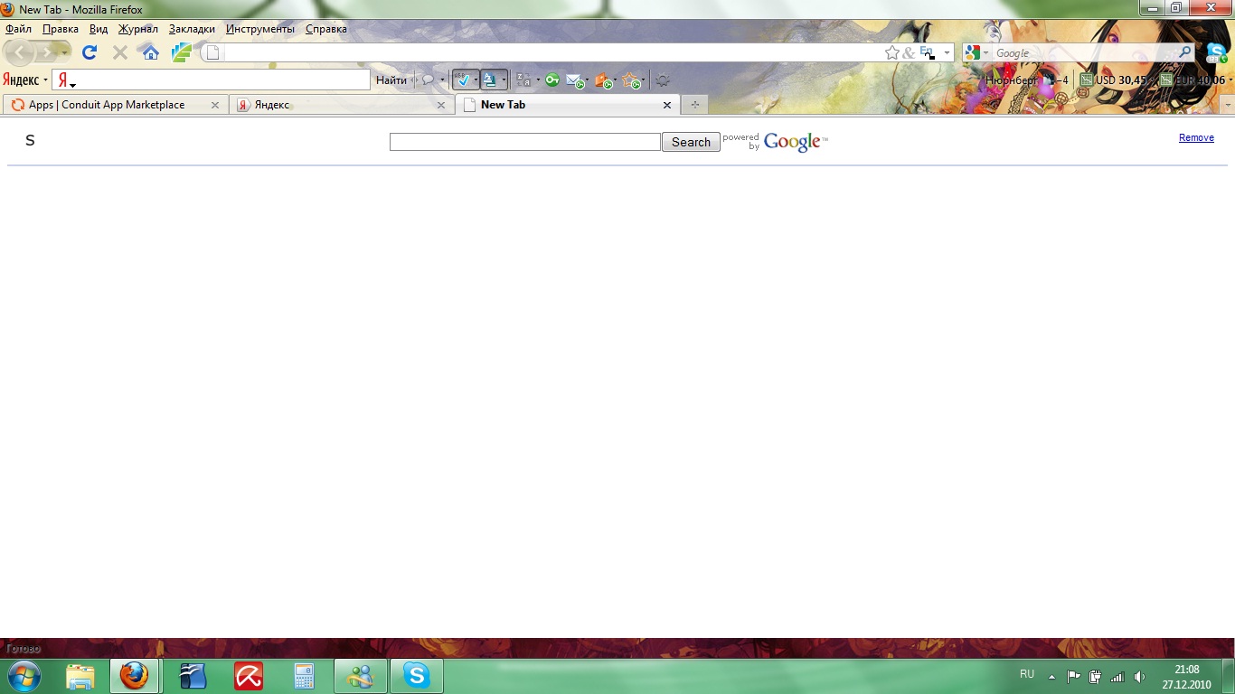This screenshot has width=1235, height=694.
Task: Open Windows Explorer from taskbar
Action: (80, 676)
